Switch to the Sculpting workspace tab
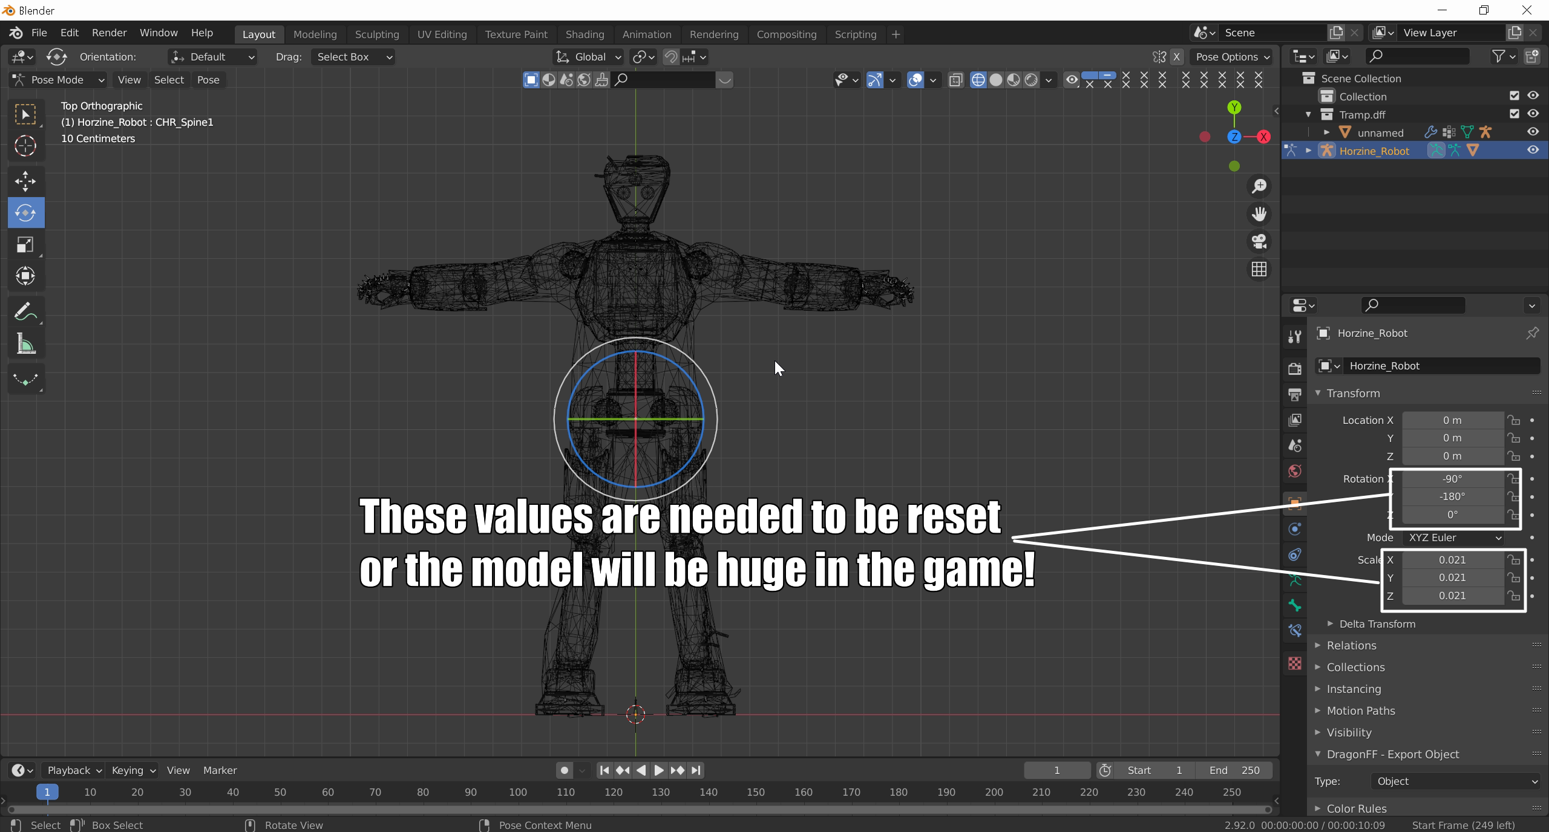1549x832 pixels. click(376, 34)
